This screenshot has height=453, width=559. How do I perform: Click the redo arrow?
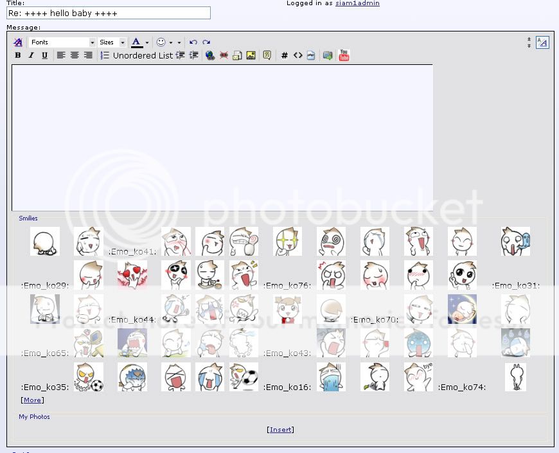(x=206, y=42)
